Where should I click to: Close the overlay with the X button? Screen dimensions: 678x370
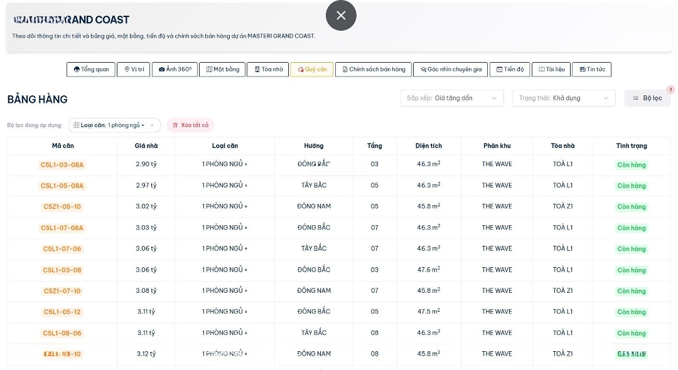[x=341, y=16]
